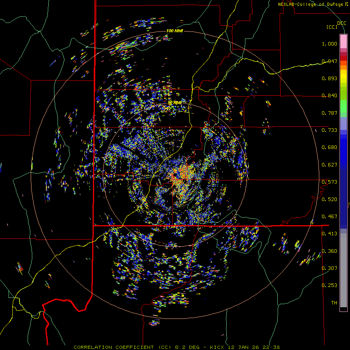The height and width of the screenshot is (350, 350).
Task: Select the 0.733 legend value
Action: (x=329, y=130)
